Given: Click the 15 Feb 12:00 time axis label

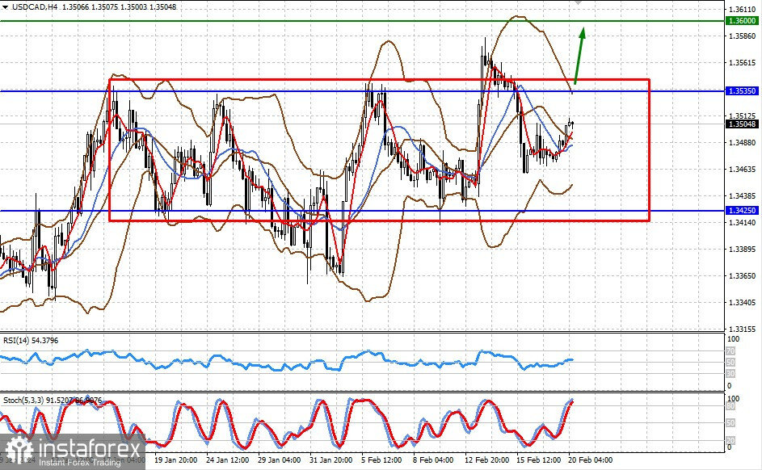Looking at the screenshot, I should [x=538, y=460].
